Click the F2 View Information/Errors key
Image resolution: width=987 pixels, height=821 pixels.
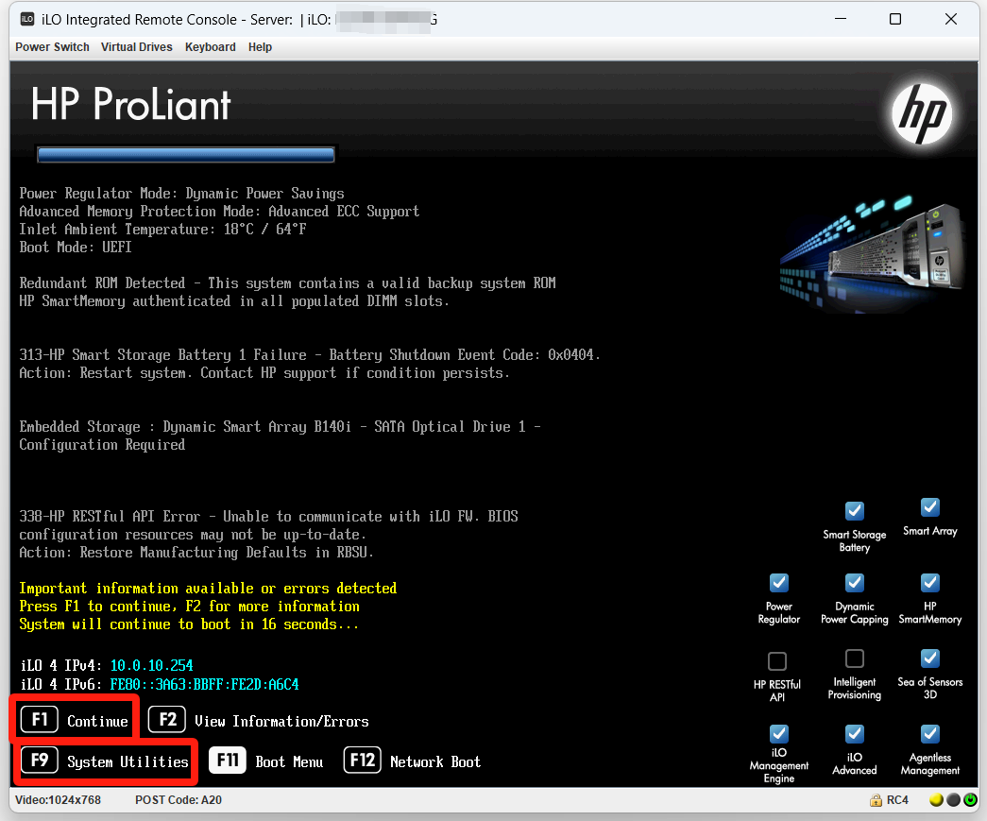point(167,720)
